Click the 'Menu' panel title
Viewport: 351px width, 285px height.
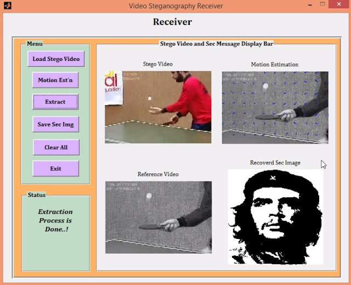[x=35, y=43]
